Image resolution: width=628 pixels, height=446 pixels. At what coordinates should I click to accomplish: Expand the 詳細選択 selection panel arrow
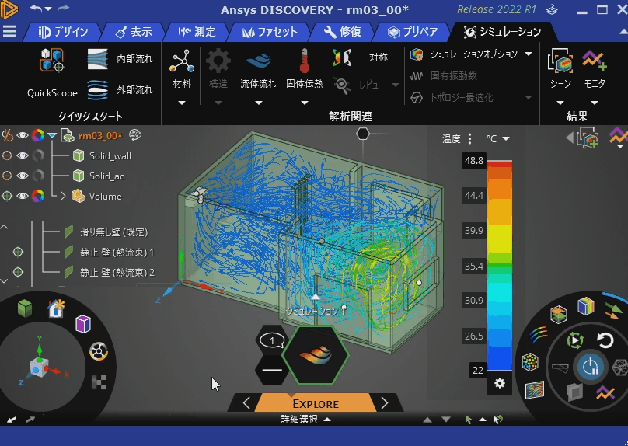pos(327,420)
